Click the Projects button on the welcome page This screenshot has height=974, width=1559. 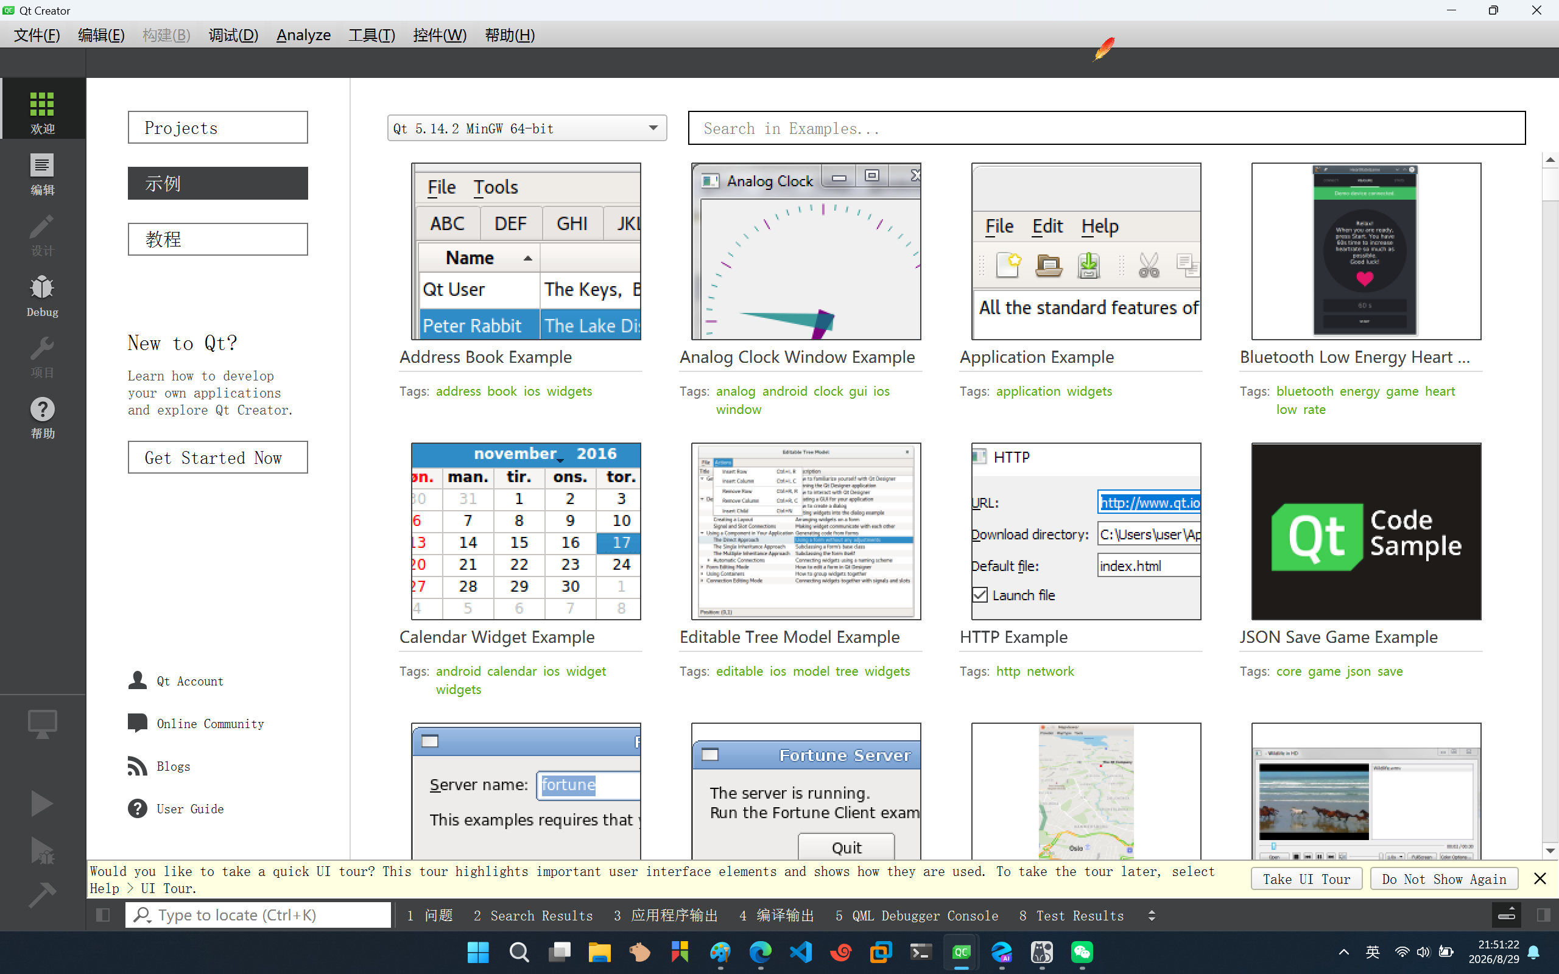pyautogui.click(x=218, y=128)
